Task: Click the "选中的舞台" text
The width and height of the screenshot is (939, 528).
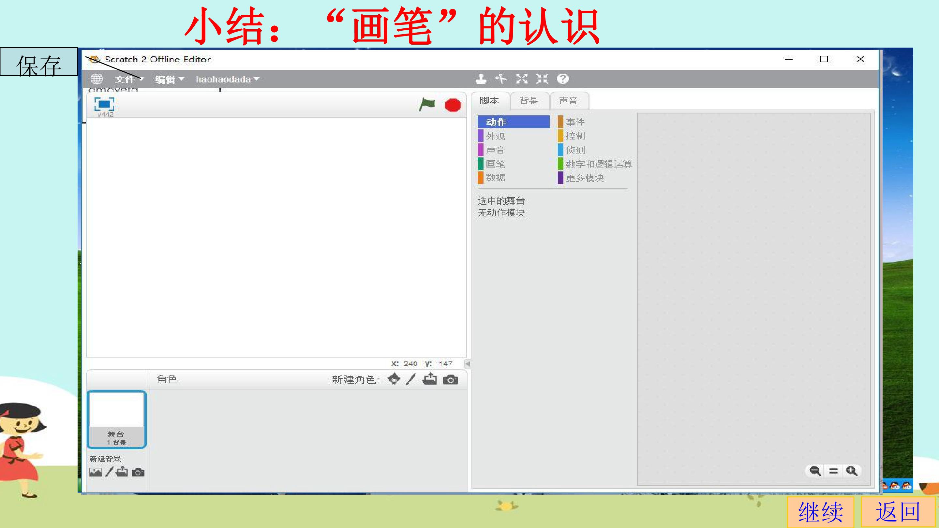Action: (x=501, y=201)
